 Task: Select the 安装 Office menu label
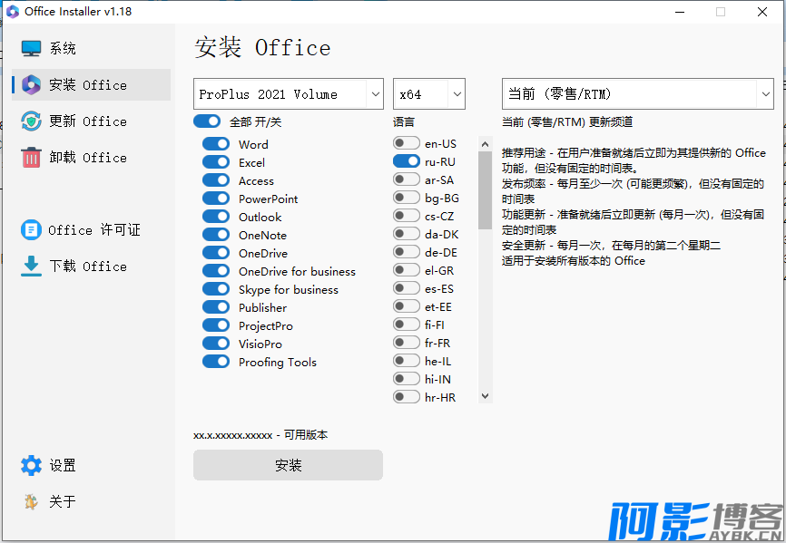click(x=88, y=85)
